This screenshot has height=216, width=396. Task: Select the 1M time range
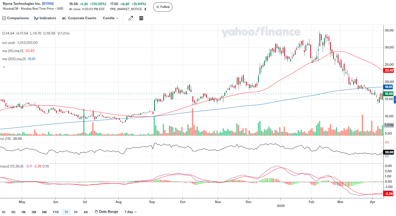coord(23,212)
